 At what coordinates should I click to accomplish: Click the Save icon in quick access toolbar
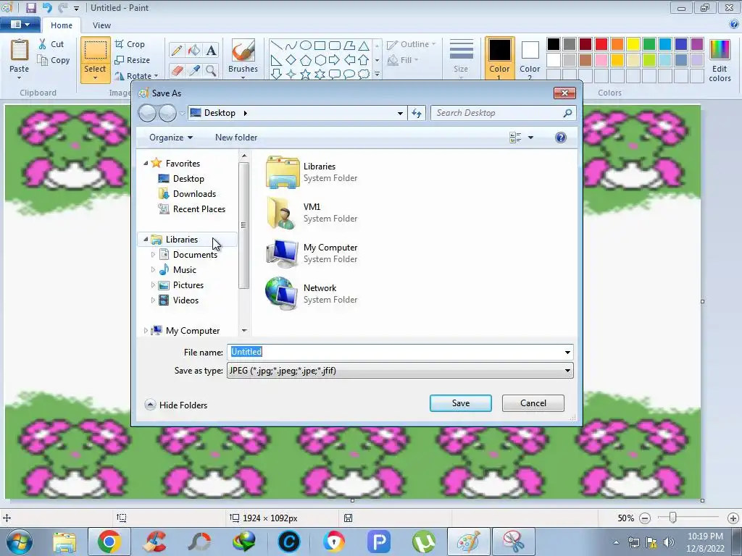pyautogui.click(x=30, y=7)
